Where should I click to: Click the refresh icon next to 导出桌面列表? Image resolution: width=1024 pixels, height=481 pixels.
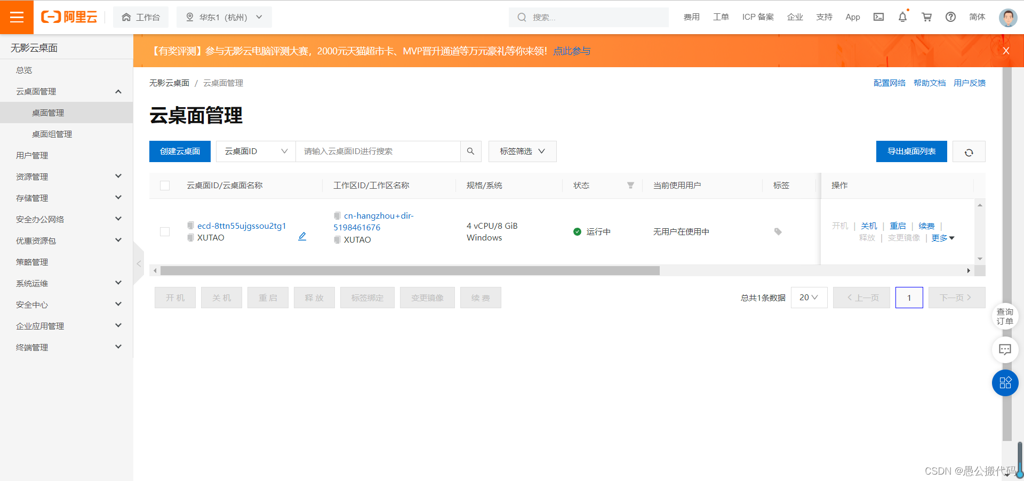969,152
